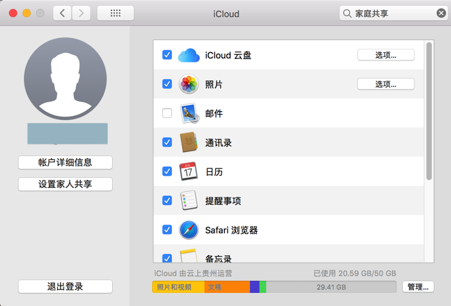Click the show-all grid icon in toolbar
451x306 pixels.
click(x=115, y=13)
